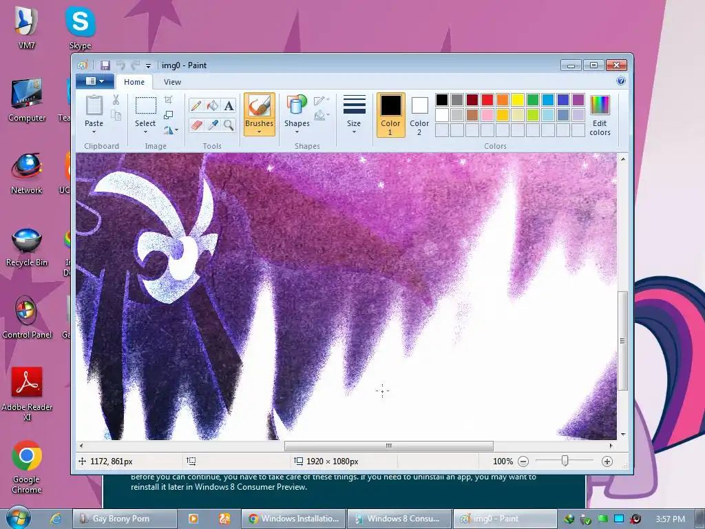This screenshot has width=705, height=529.
Task: Open Skype desktop icon
Action: tap(81, 28)
